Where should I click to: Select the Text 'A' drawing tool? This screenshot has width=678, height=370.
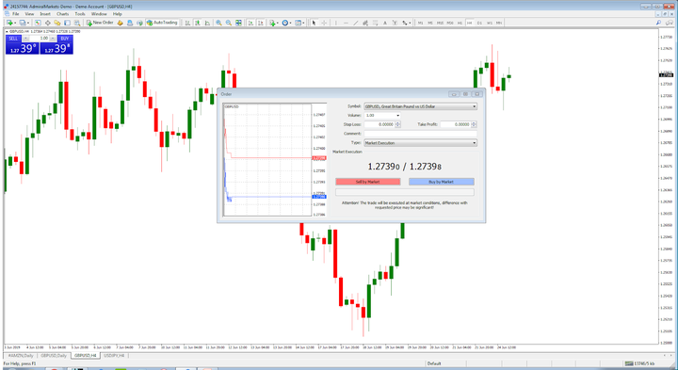pos(385,23)
